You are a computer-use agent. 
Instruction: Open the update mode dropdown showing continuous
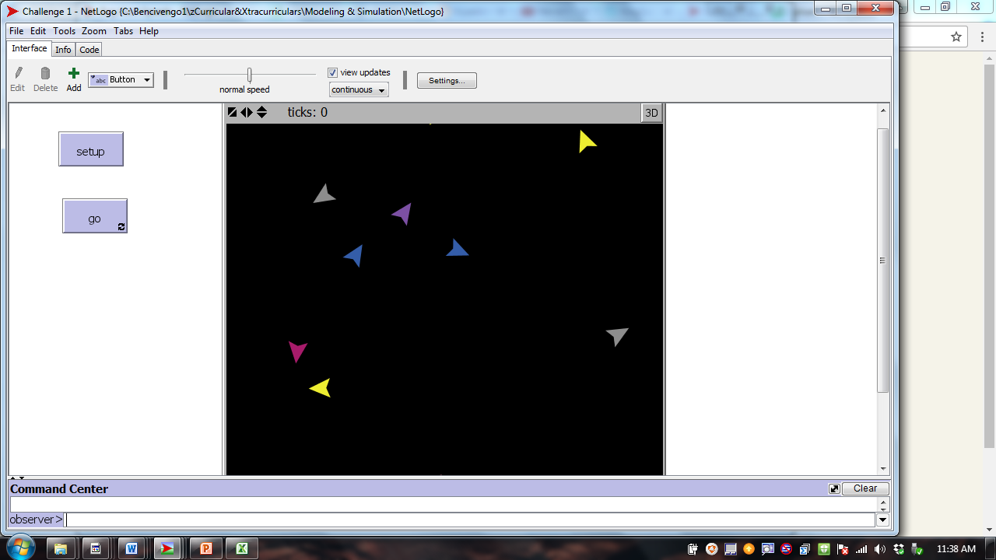(358, 89)
